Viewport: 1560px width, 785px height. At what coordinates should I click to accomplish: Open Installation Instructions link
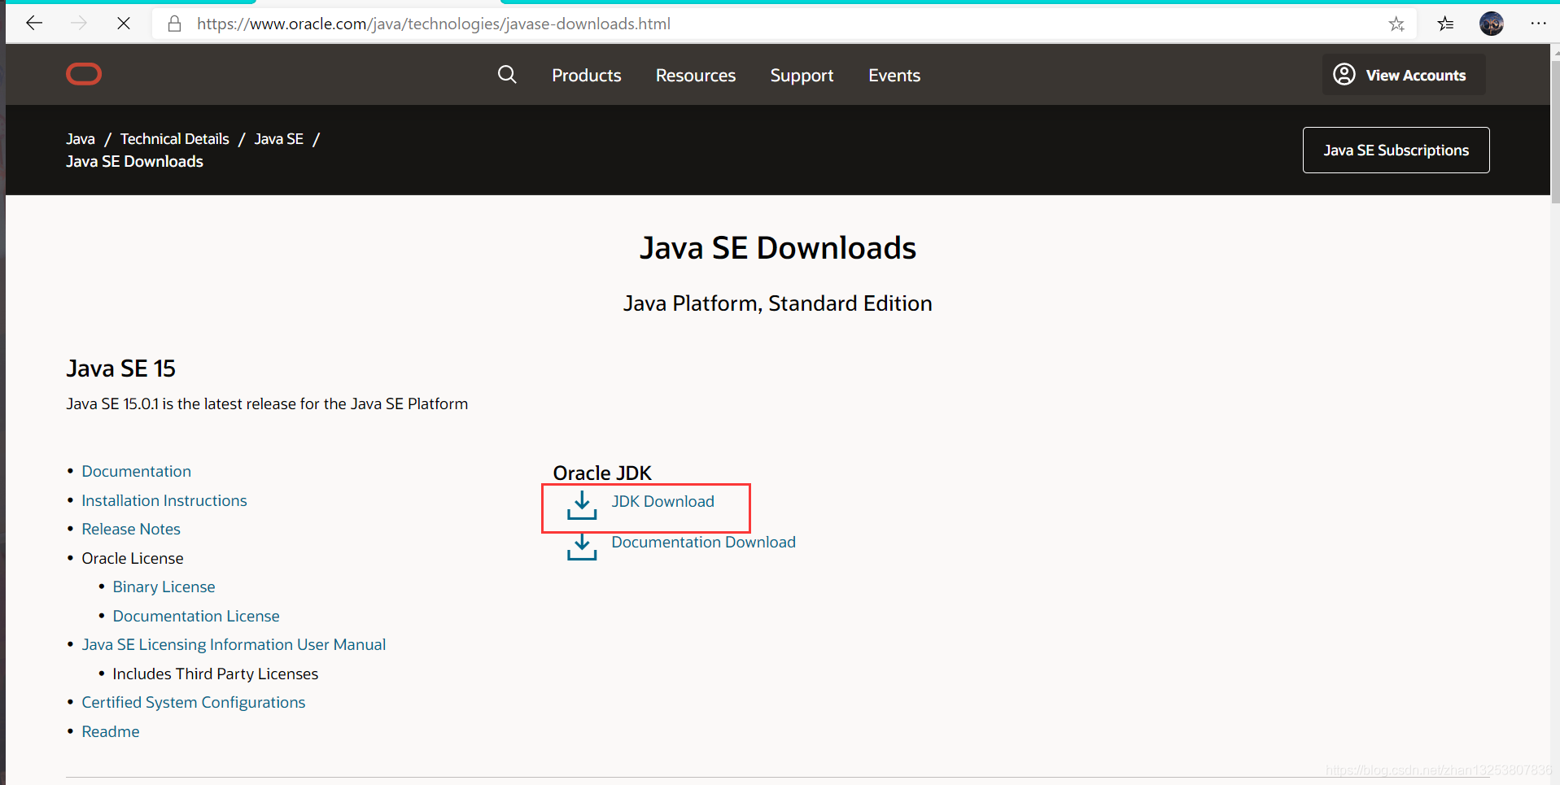[164, 500]
